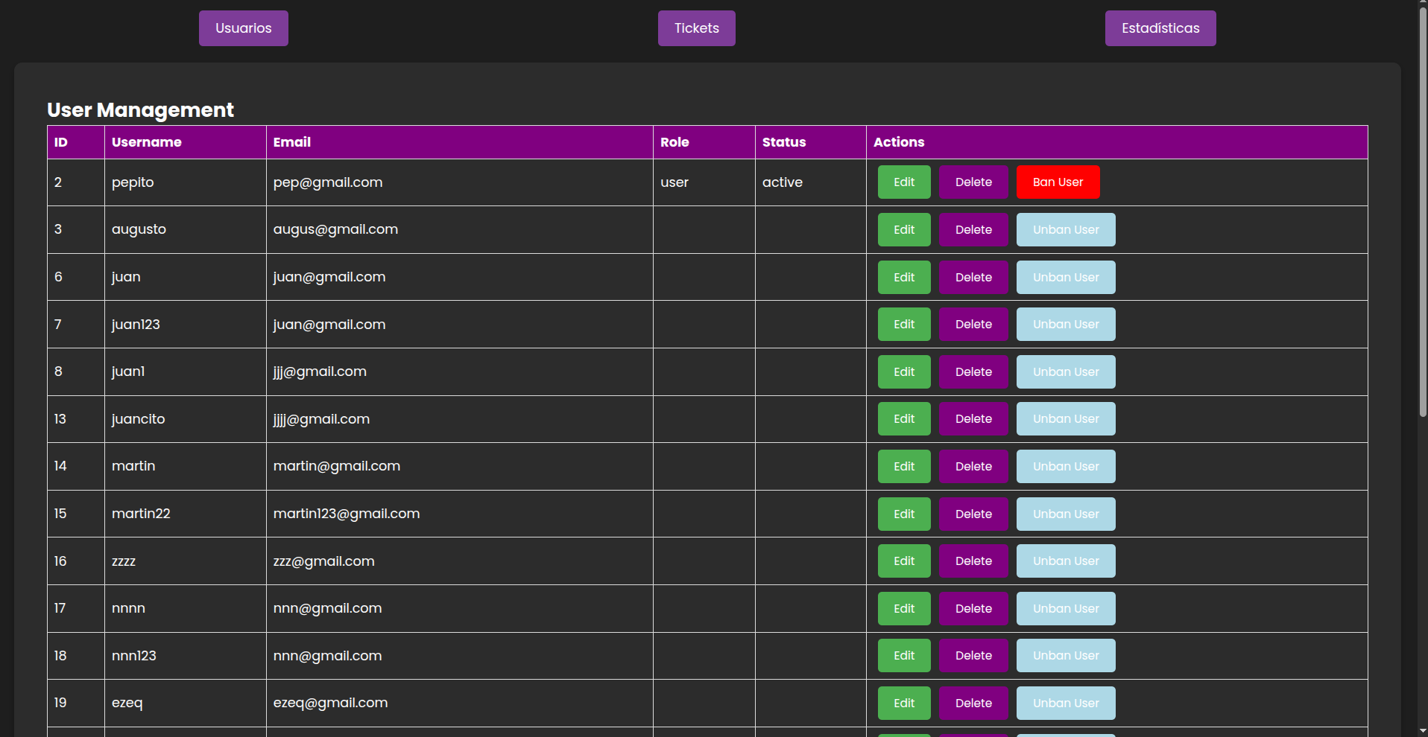Click the scrollbar down arrow

tap(1422, 731)
